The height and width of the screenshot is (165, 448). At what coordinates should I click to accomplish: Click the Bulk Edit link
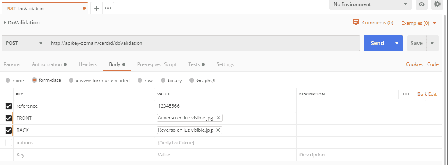[x=427, y=94]
